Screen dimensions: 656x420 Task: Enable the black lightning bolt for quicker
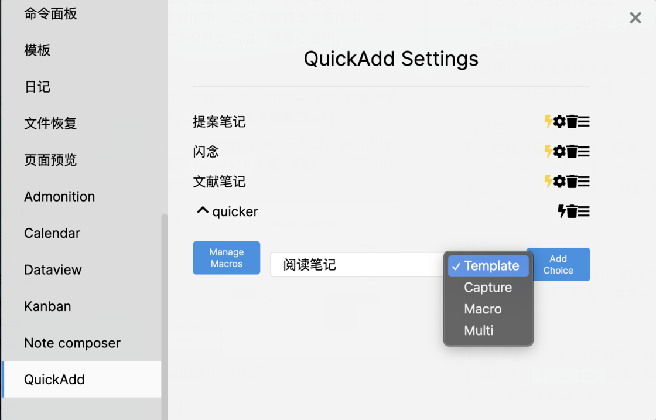point(562,211)
